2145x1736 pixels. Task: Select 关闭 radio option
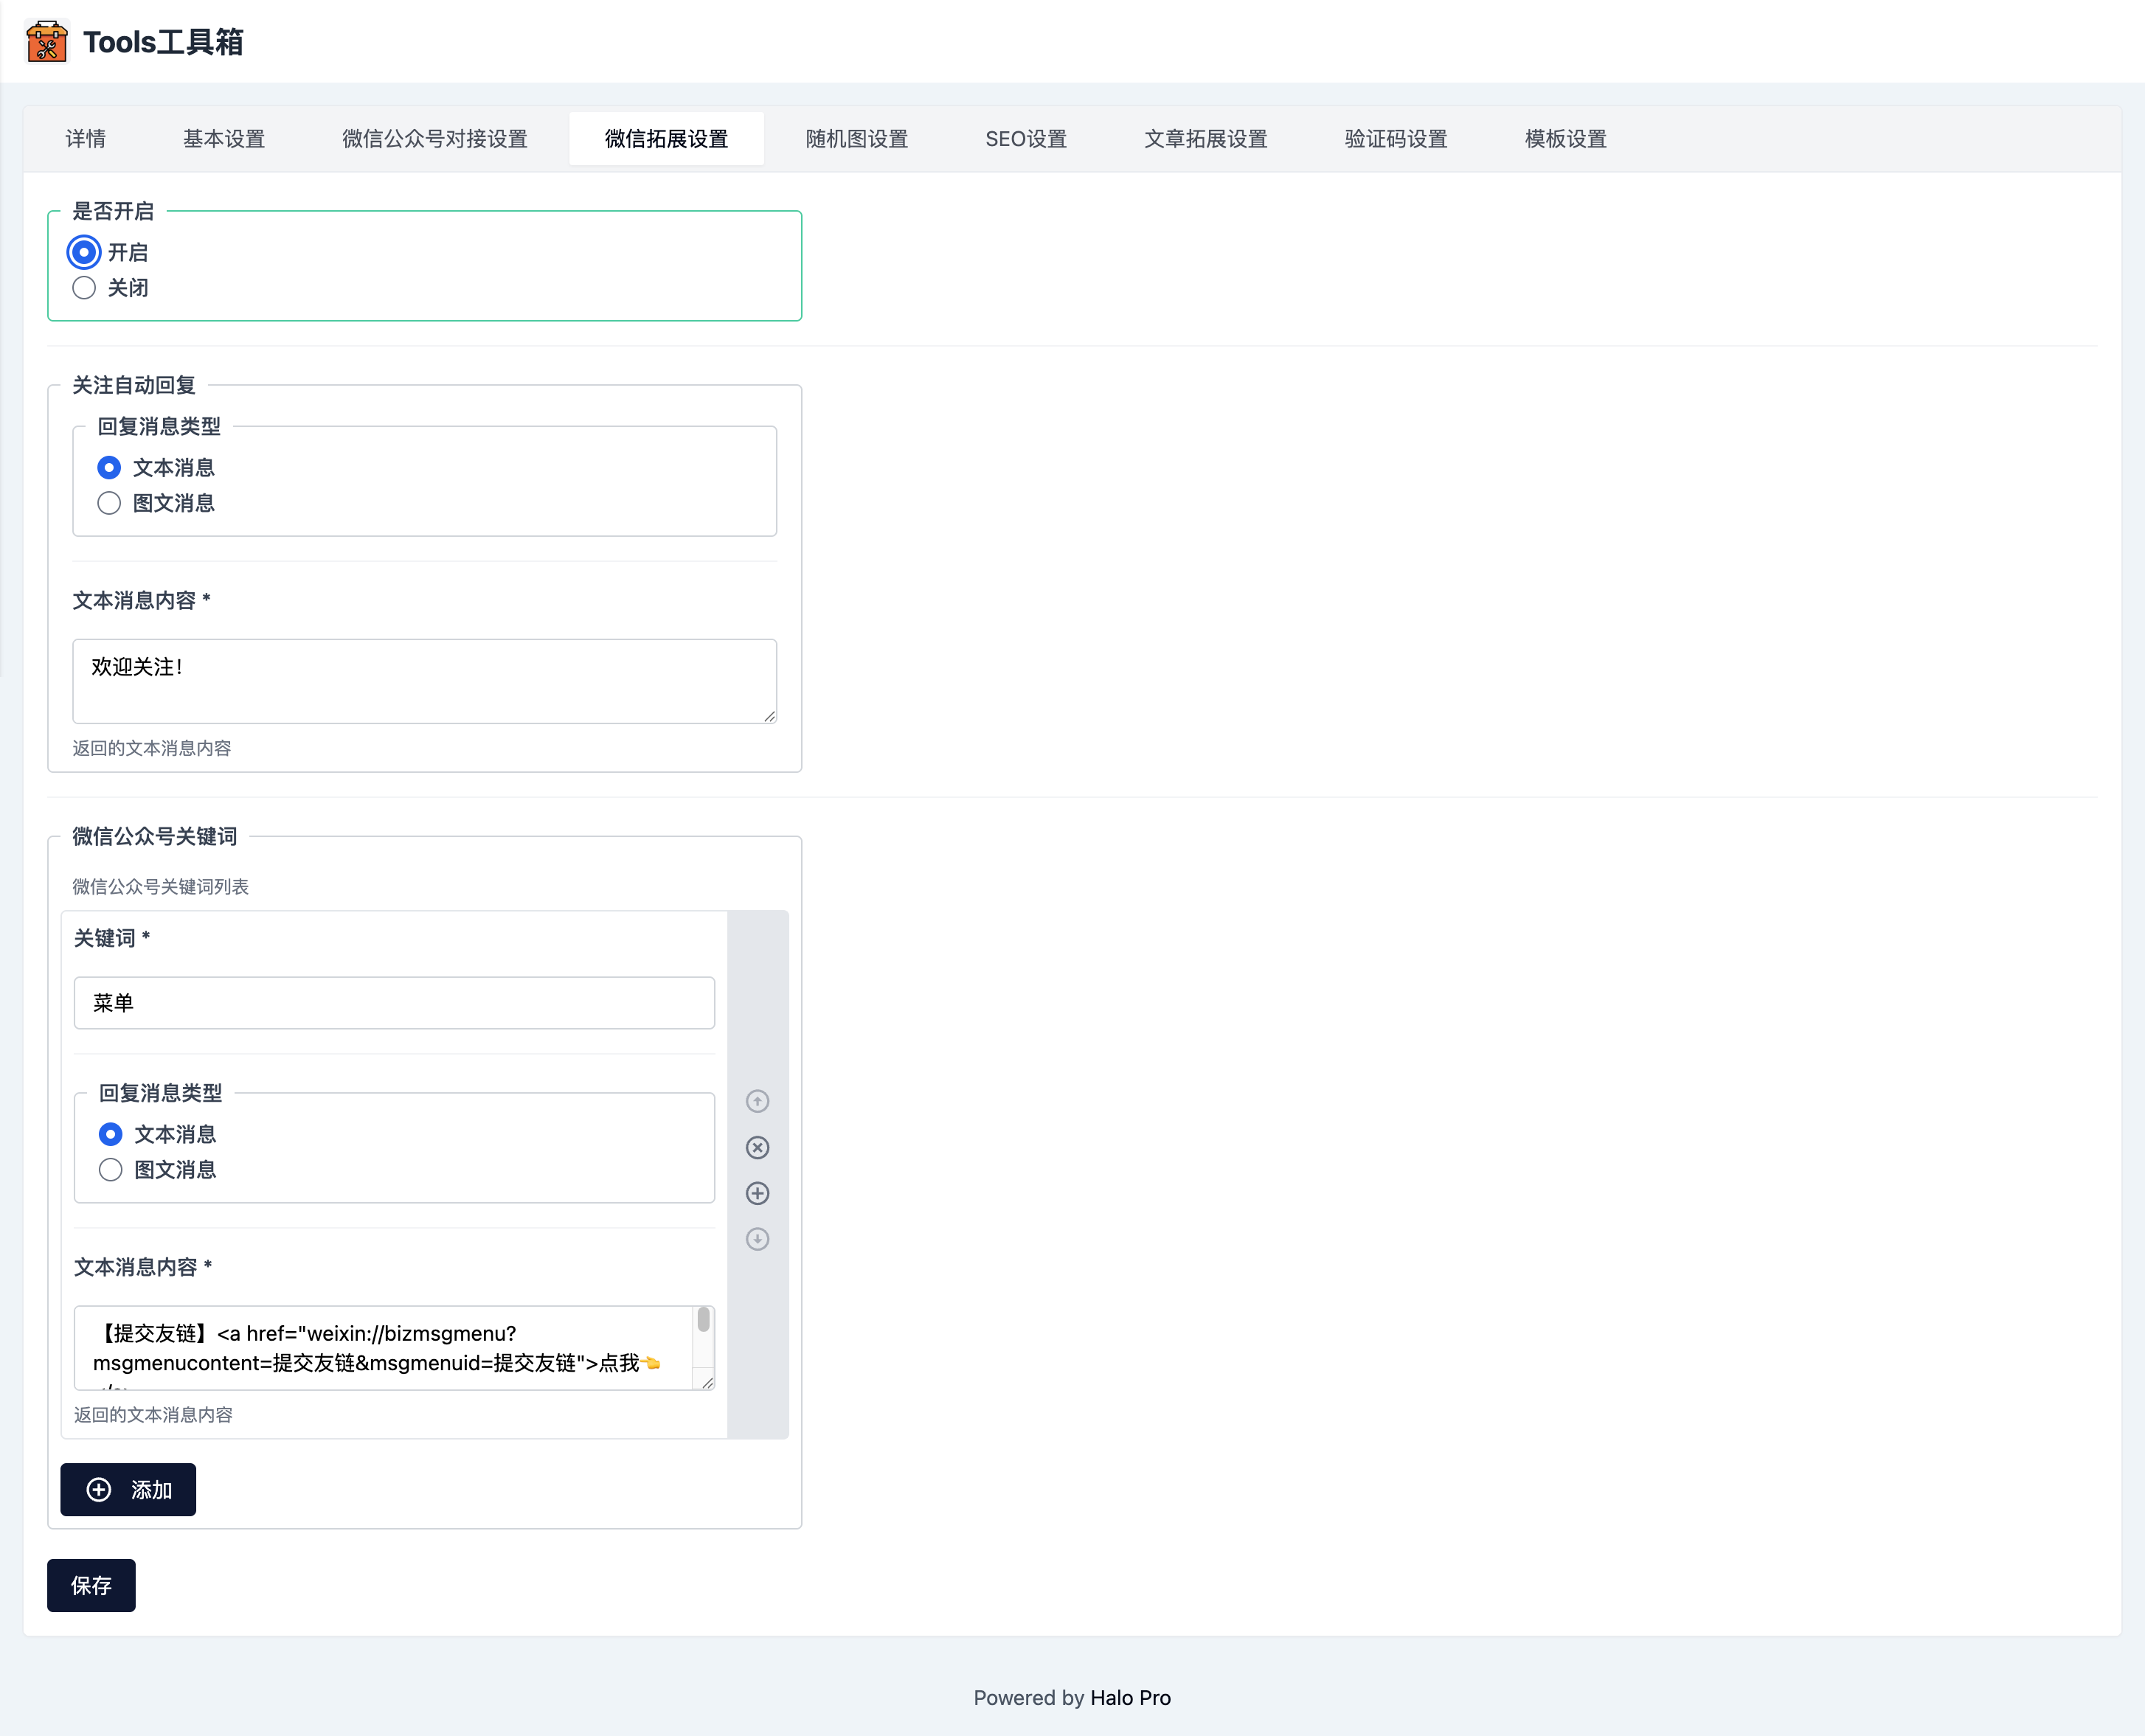(84, 288)
